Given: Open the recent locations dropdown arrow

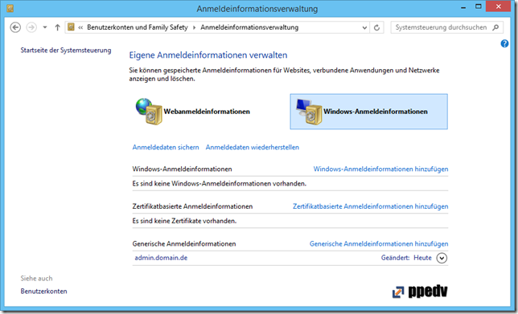Looking at the screenshot, I should tap(45, 27).
